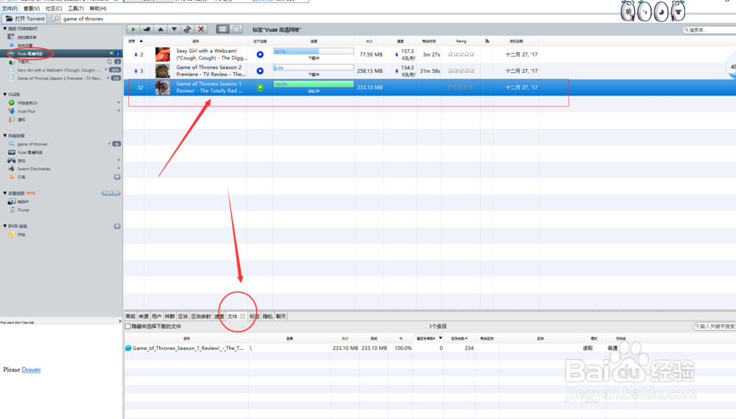Close the Swarm Discoveries sidebar entry

tap(118, 168)
